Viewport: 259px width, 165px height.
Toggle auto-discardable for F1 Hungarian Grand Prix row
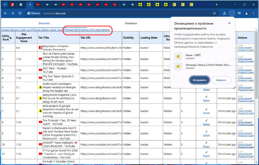pyautogui.click(x=206, y=156)
